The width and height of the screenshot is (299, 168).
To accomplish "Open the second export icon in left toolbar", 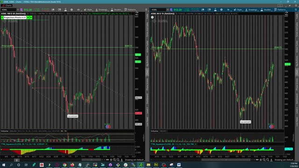I will 59,10.
